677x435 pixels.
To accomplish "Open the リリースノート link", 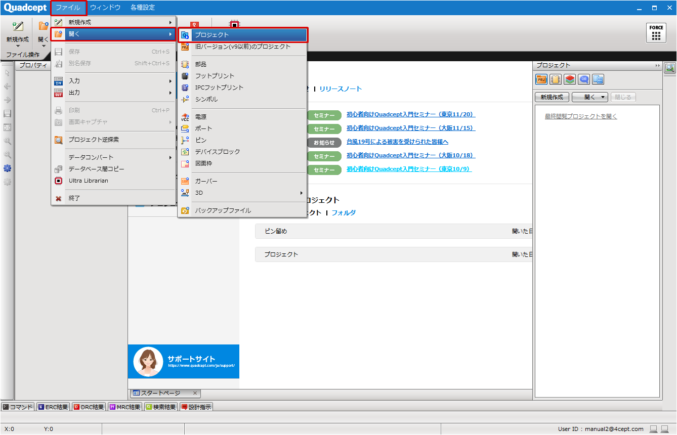I will (341, 89).
